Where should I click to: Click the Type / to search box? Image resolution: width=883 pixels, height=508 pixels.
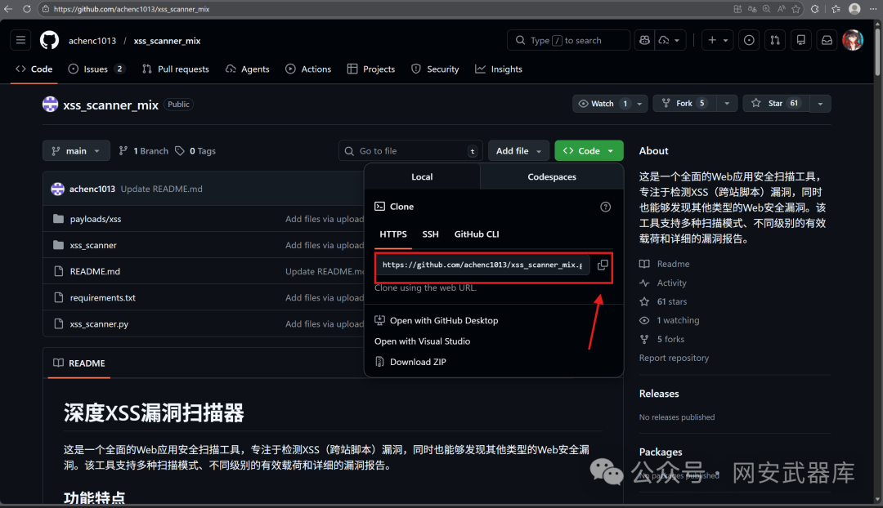coord(569,40)
